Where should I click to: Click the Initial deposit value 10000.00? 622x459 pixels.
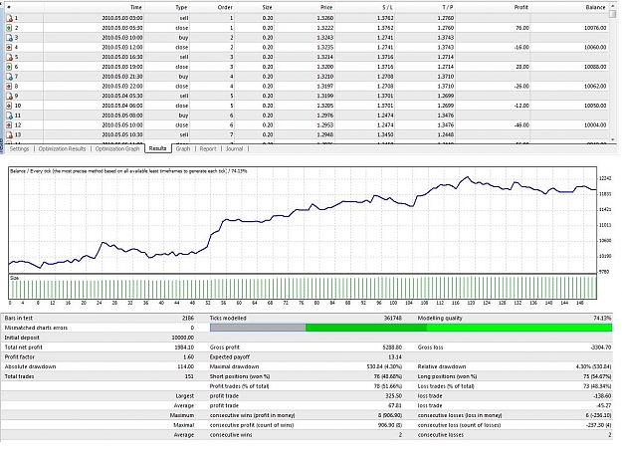(x=182, y=338)
